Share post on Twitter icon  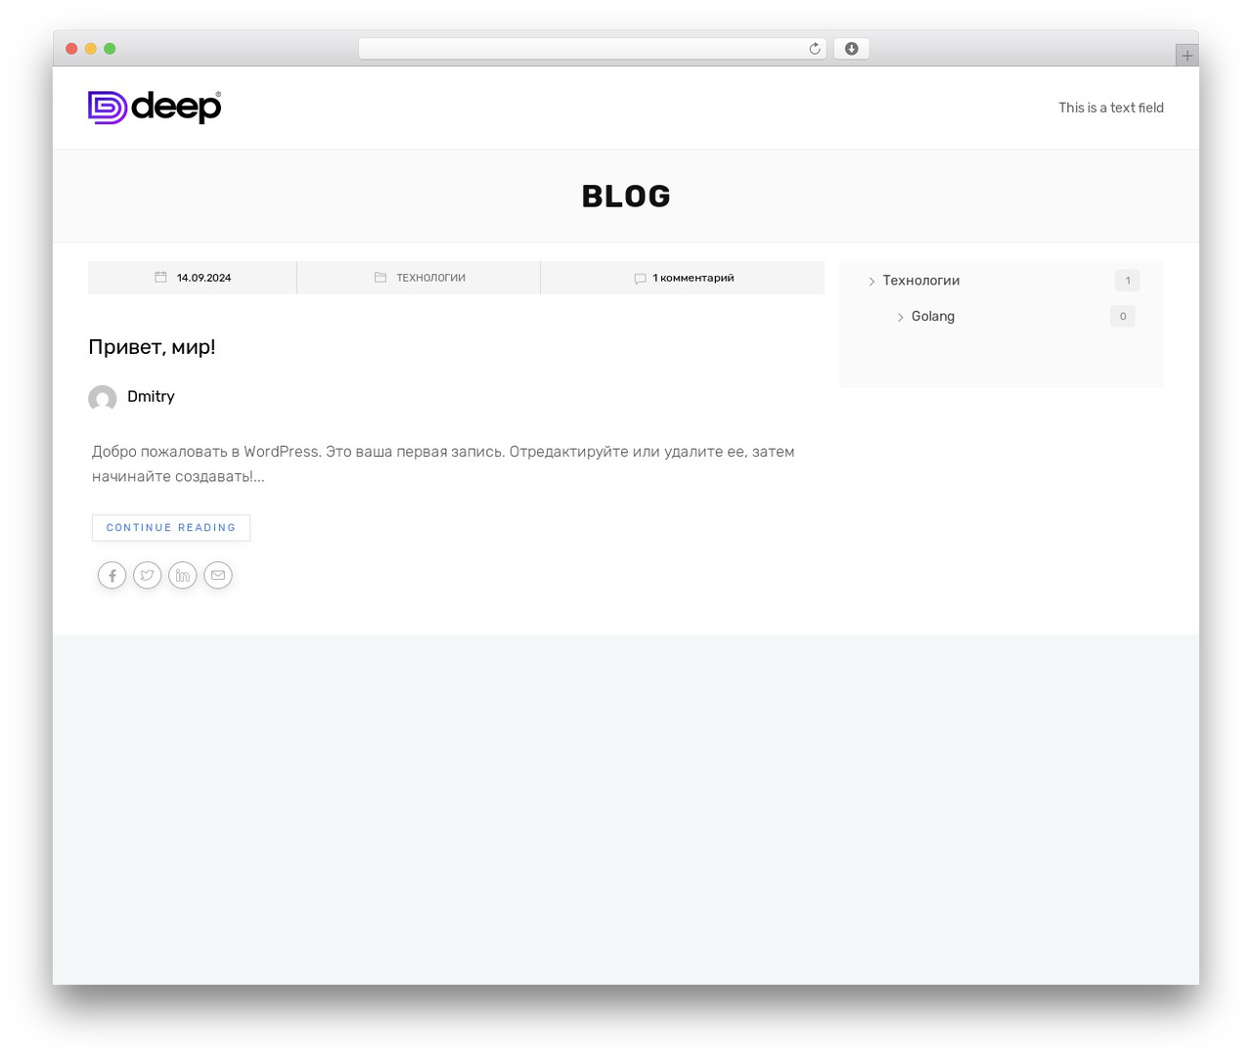click(x=148, y=575)
